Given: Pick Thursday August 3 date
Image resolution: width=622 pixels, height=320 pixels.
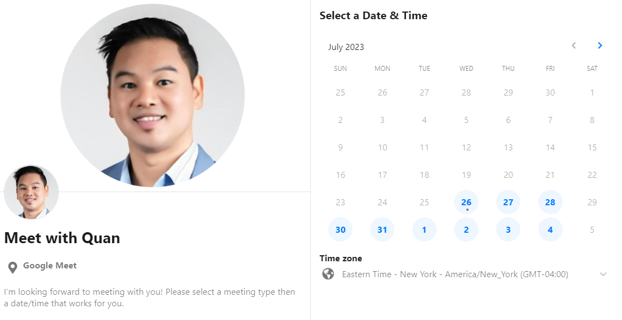Looking at the screenshot, I should coord(508,229).
